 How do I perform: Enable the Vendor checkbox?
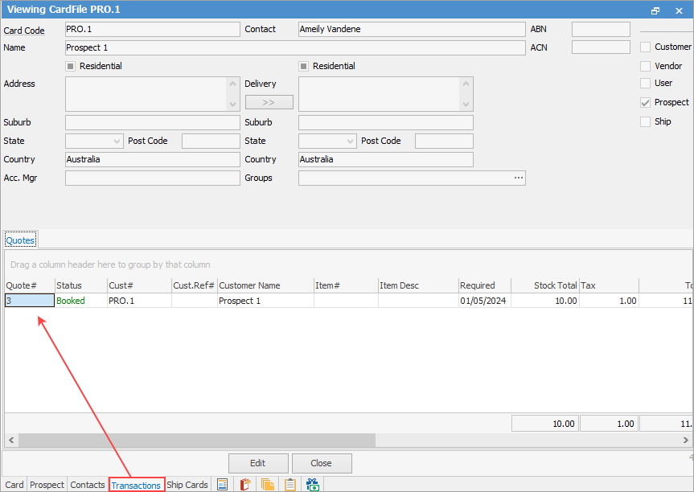point(645,66)
